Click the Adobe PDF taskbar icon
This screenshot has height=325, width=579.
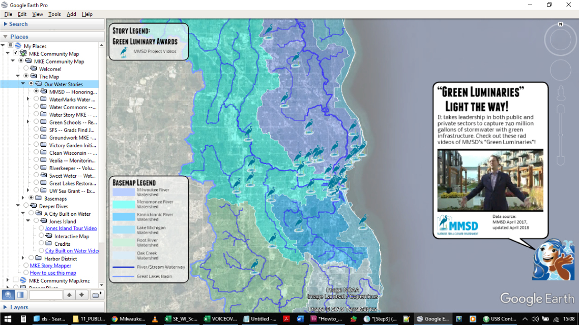click(286, 319)
